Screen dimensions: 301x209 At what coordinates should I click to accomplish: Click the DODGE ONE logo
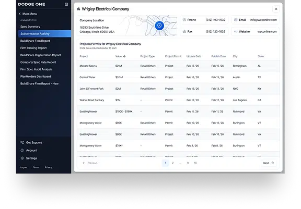(x=32, y=4)
